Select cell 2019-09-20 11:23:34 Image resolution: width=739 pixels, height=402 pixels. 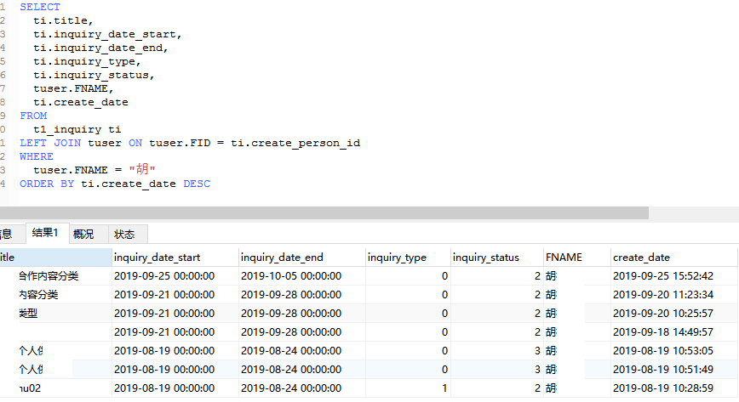coord(674,295)
